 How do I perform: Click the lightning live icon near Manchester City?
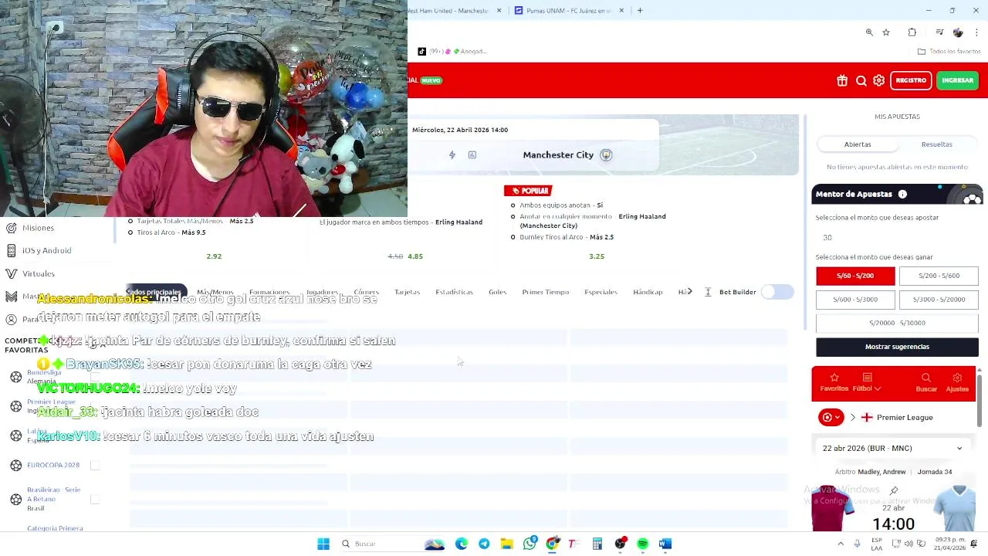(452, 155)
